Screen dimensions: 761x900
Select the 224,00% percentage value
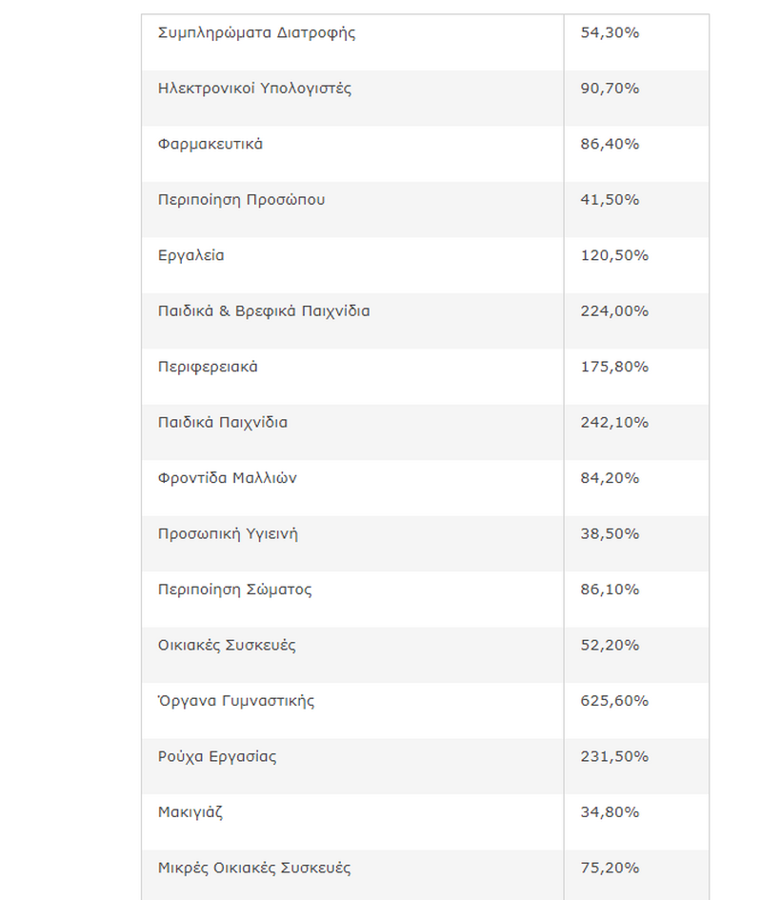614,311
